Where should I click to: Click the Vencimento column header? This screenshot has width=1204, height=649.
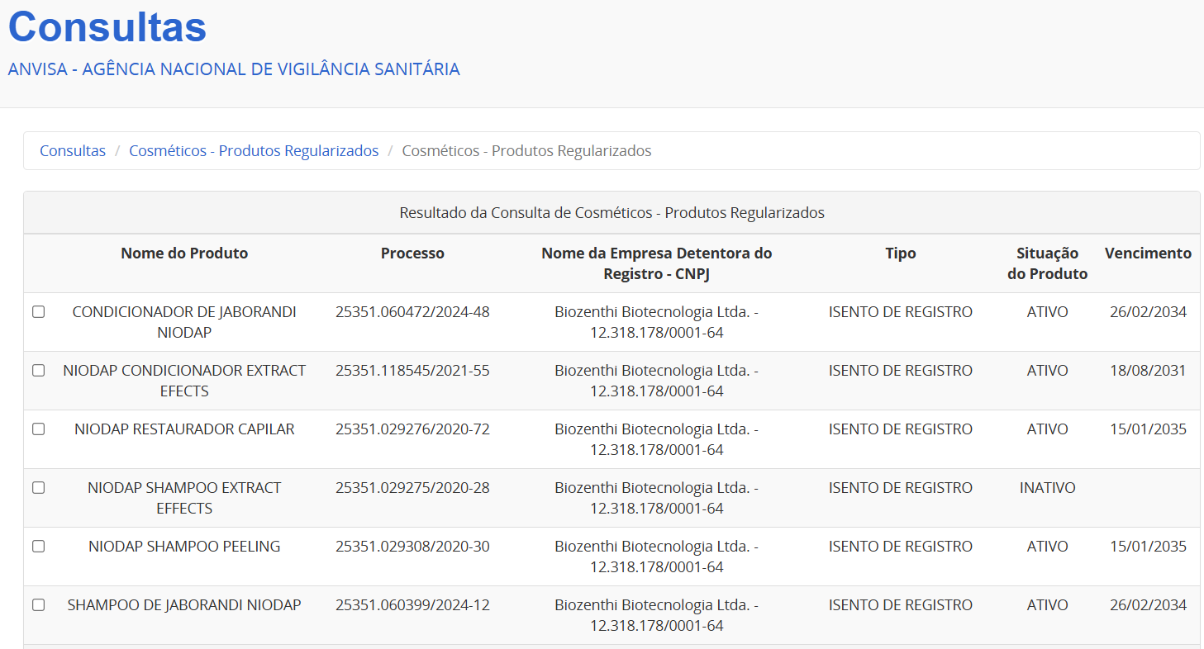pyautogui.click(x=1148, y=253)
